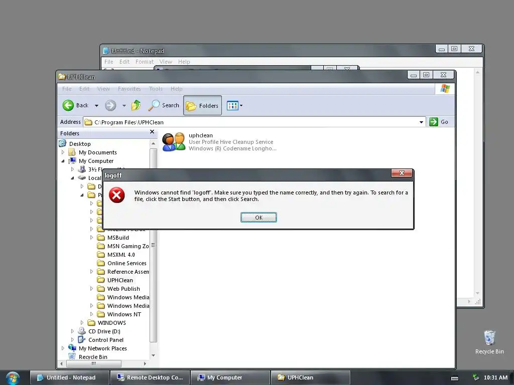Select My Network Places in tree
This screenshot has width=514, height=385.
pos(102,348)
